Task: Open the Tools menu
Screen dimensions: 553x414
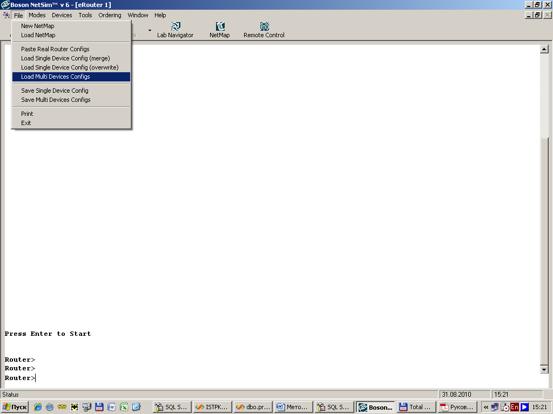Action: (85, 15)
